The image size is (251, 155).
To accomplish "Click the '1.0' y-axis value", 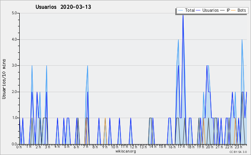I will click(14, 118).
